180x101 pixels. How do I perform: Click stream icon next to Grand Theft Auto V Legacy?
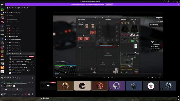click(x=33, y=78)
